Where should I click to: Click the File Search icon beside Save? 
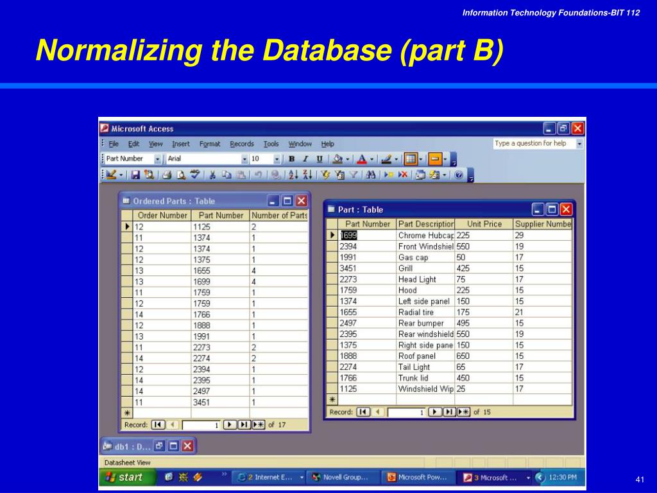[148, 175]
